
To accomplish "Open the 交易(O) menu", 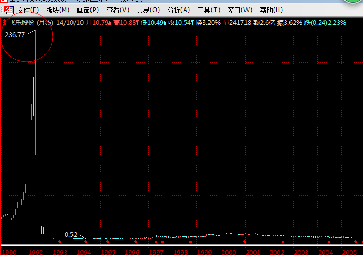I will tap(148, 10).
